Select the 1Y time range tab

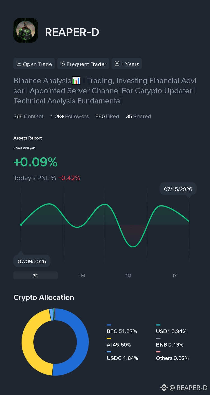[x=175, y=276]
